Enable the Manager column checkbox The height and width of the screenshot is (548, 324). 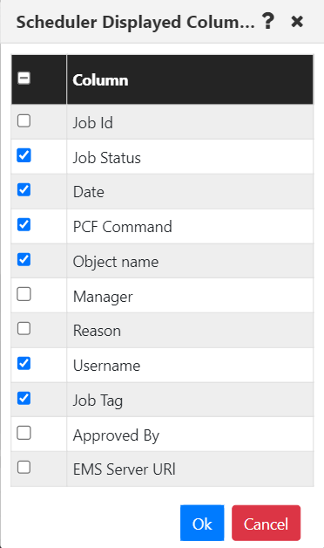tap(24, 294)
